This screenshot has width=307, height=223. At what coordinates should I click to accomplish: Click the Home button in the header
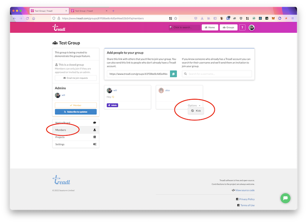point(210,27)
